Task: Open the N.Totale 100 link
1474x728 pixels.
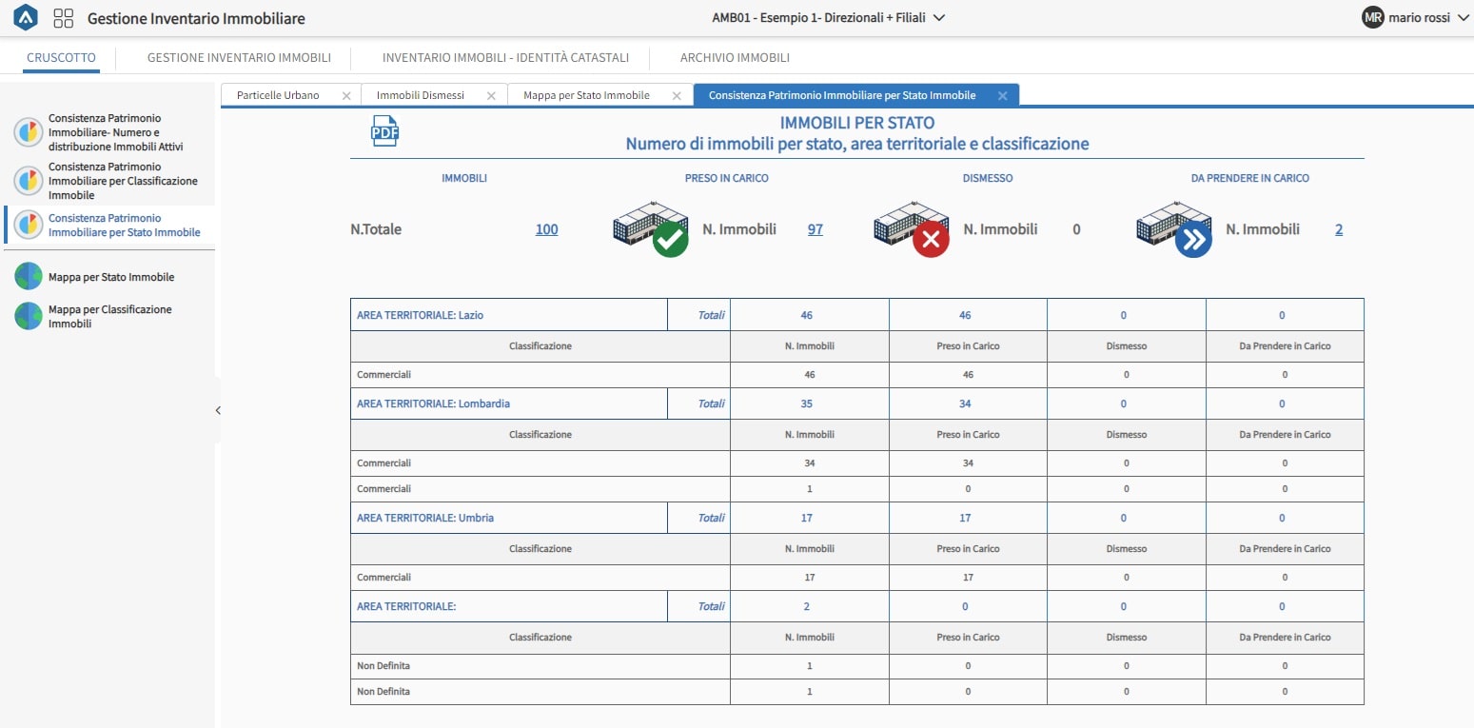Action: [546, 229]
